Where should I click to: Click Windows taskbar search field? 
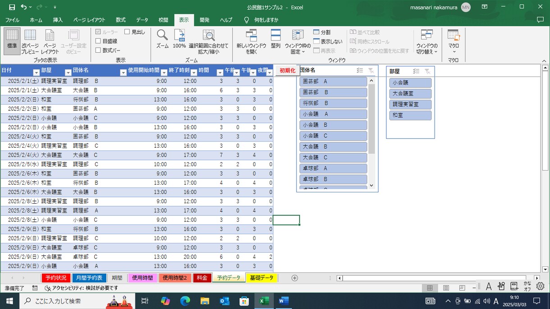point(76,300)
